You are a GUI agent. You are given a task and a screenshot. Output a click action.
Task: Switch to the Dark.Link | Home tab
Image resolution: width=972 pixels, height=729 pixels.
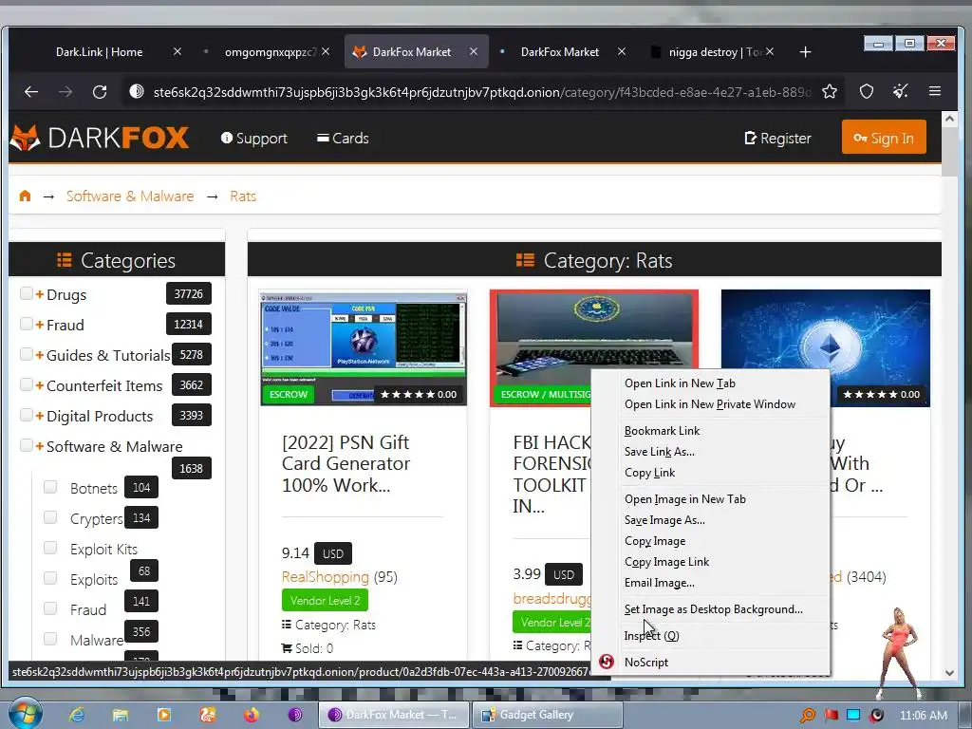tap(99, 52)
